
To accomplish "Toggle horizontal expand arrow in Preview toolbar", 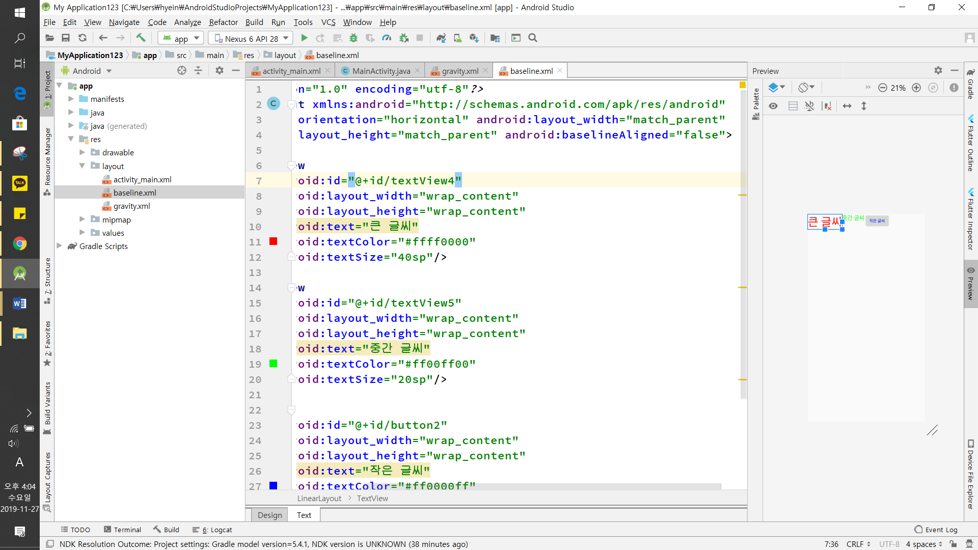I will [847, 106].
